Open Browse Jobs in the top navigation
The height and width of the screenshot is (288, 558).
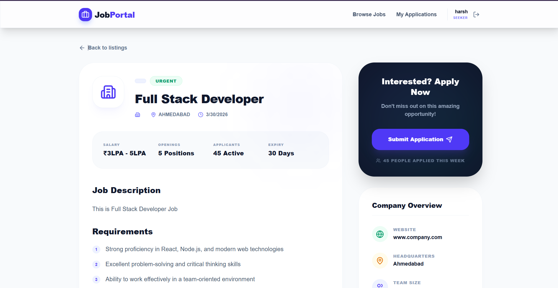click(x=369, y=14)
